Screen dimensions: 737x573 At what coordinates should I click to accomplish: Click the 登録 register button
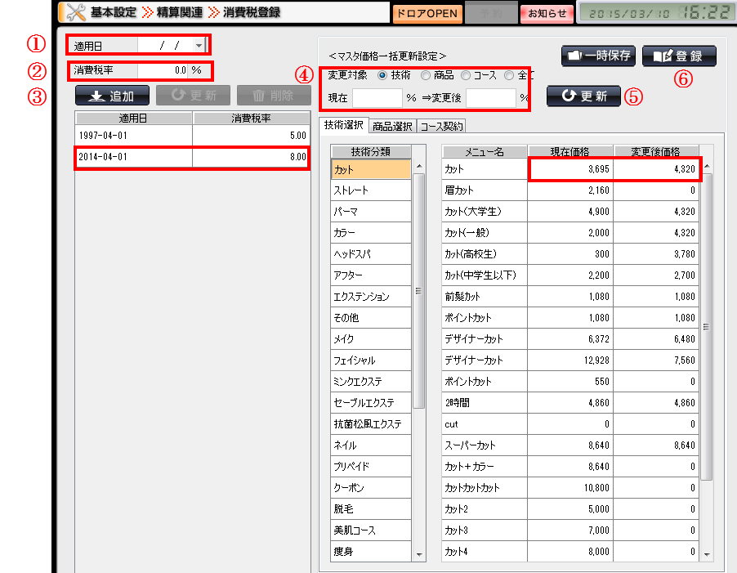point(679,56)
